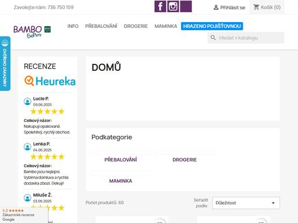This screenshot has height=223, width=298.
Task: Click Lenka P. review text
Action: pyautogui.click(x=46, y=177)
